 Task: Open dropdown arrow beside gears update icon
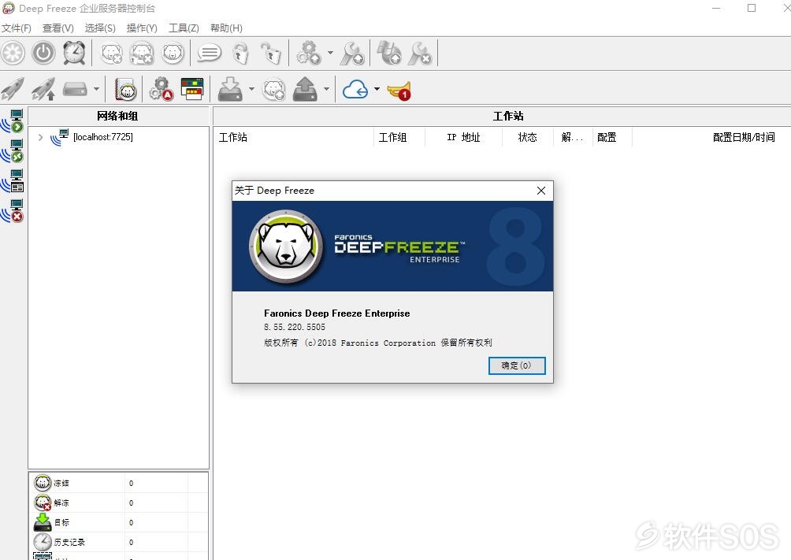click(330, 53)
